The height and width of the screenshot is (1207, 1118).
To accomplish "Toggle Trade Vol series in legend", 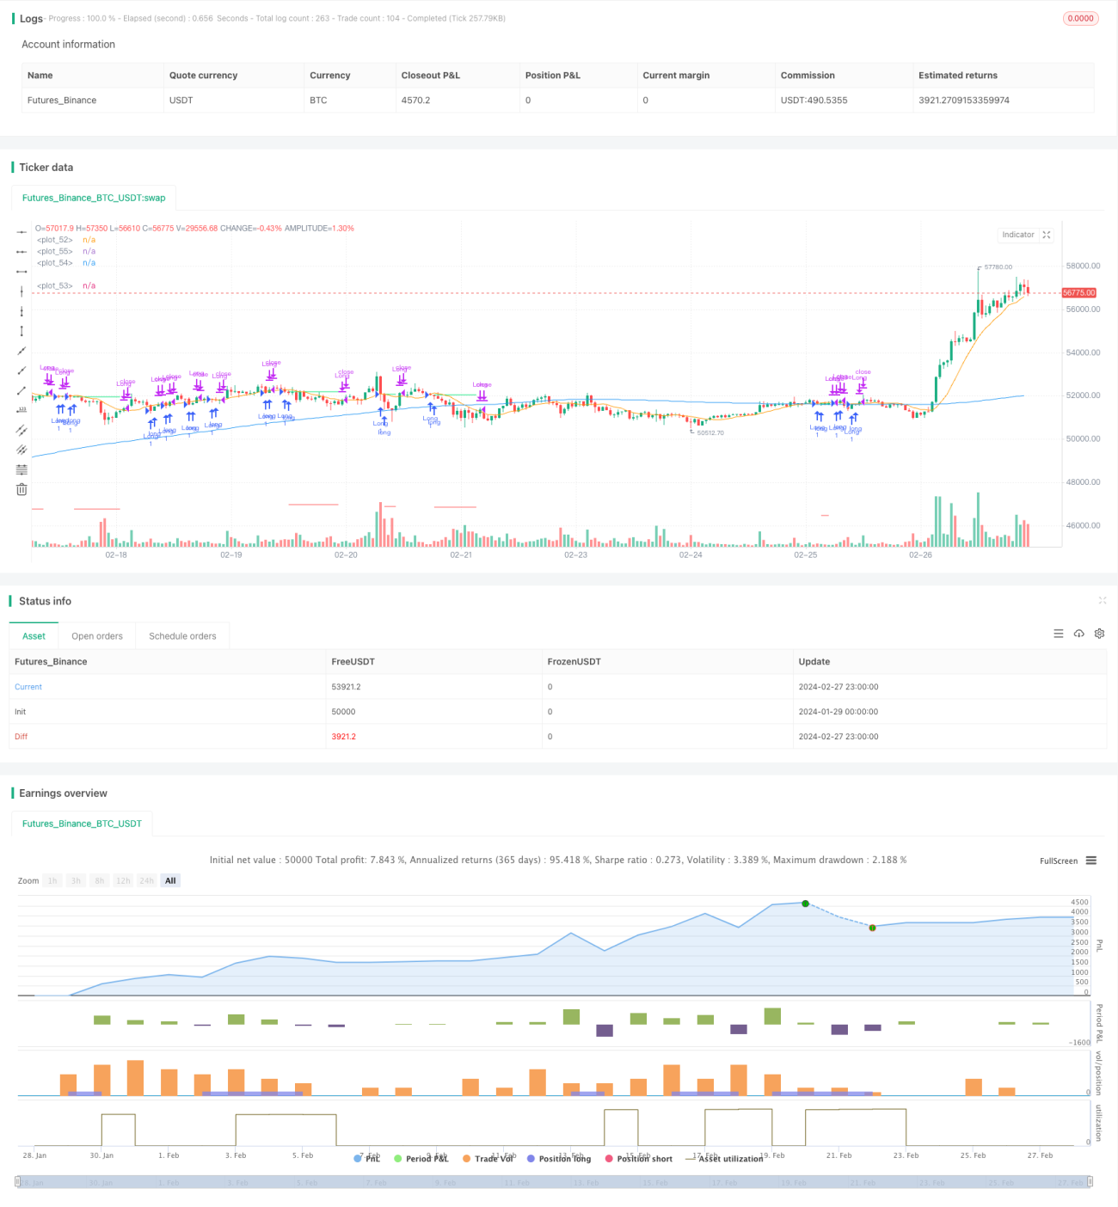I will click(488, 1159).
